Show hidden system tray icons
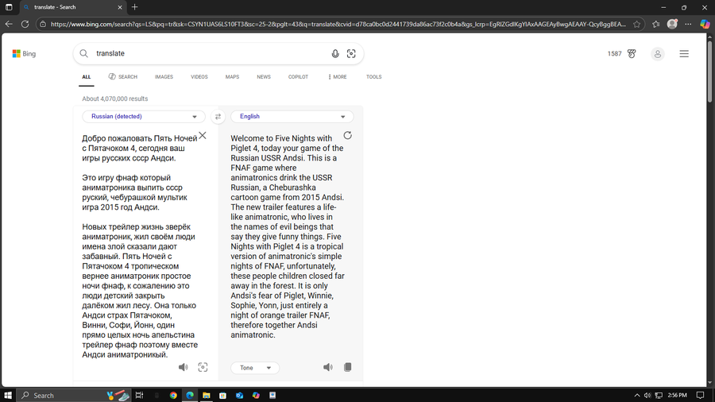 pyautogui.click(x=637, y=395)
